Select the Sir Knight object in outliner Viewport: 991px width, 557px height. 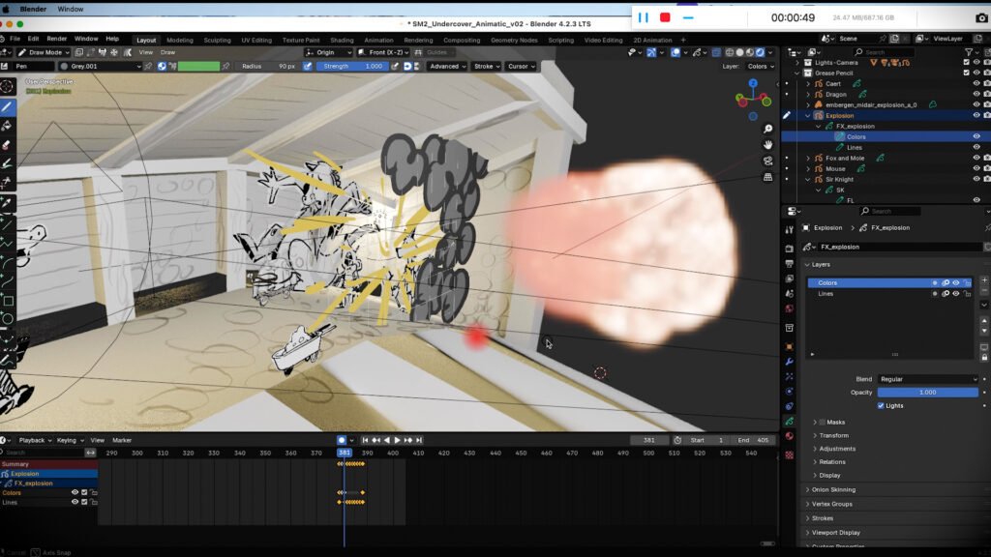click(x=839, y=179)
